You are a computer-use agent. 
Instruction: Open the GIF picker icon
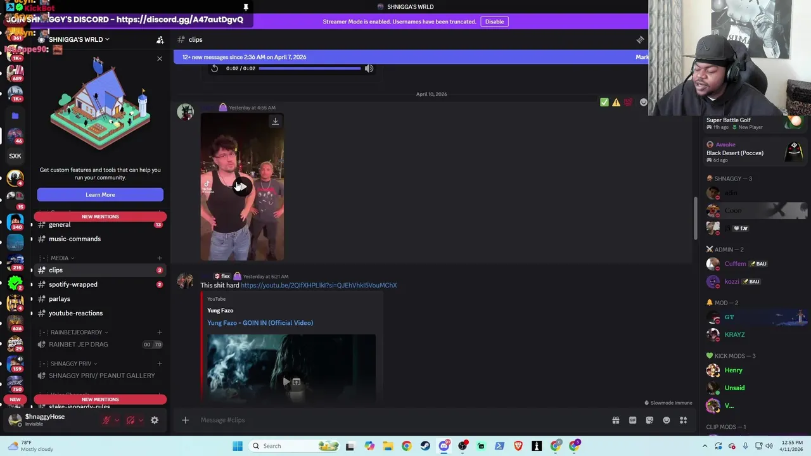pyautogui.click(x=632, y=420)
